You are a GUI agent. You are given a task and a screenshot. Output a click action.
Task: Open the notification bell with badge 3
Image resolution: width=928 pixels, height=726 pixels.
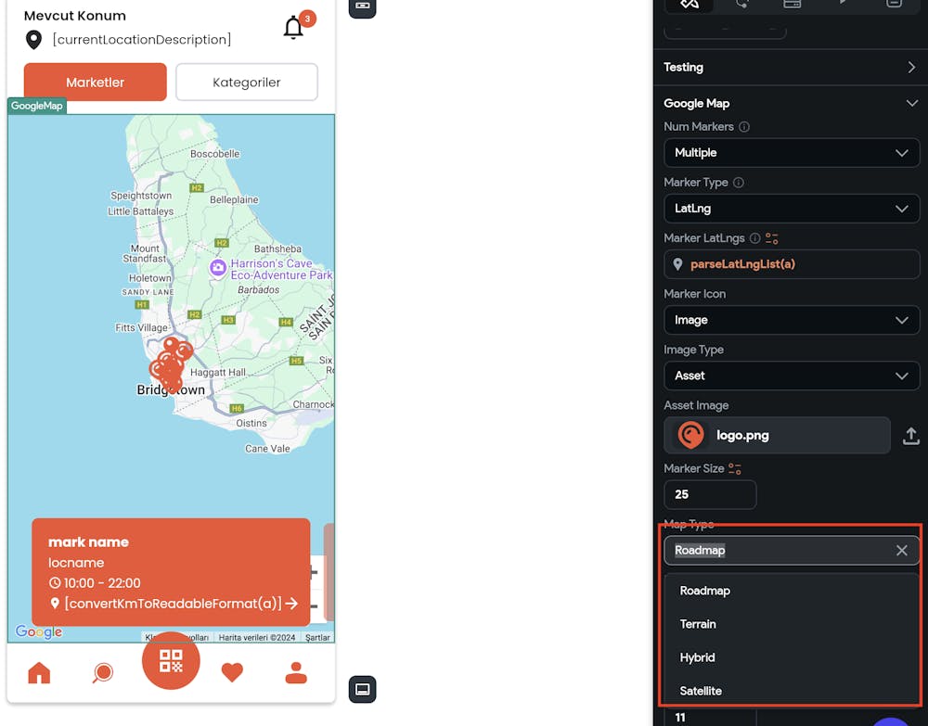click(293, 27)
